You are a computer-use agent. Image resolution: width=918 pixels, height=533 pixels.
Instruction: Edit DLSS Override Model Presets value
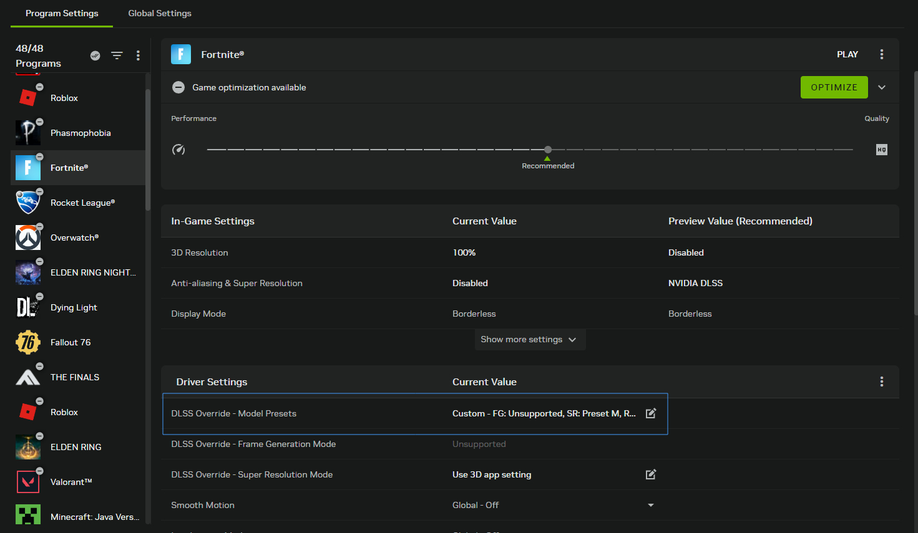pyautogui.click(x=651, y=413)
